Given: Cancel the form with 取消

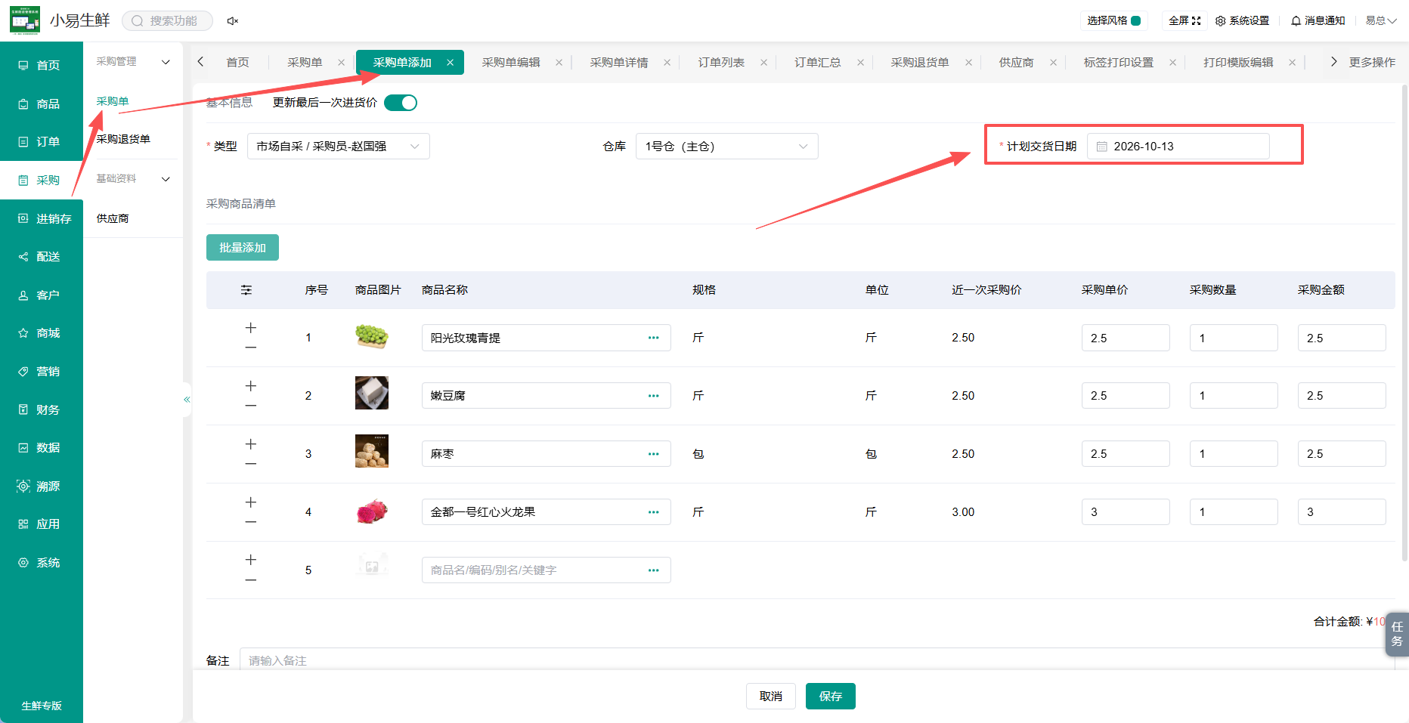Looking at the screenshot, I should pyautogui.click(x=771, y=697).
